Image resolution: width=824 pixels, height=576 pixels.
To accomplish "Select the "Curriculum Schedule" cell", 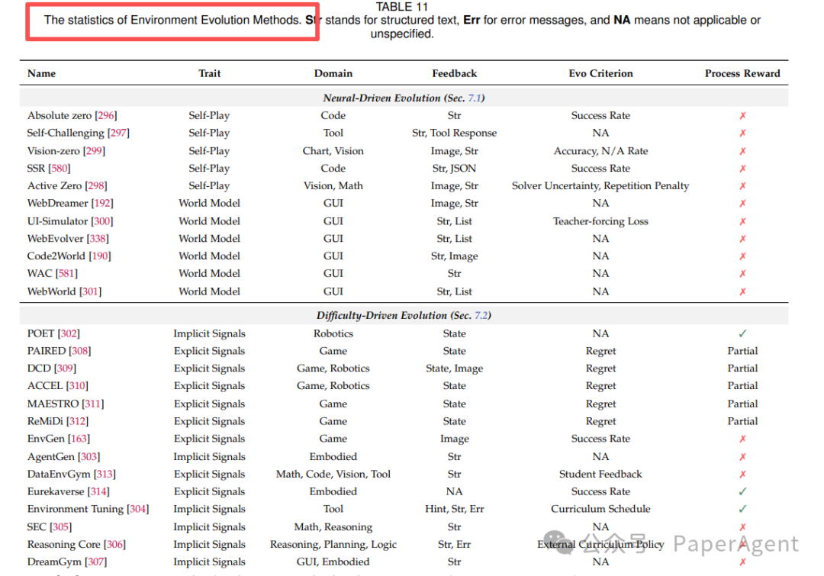I will tap(600, 509).
